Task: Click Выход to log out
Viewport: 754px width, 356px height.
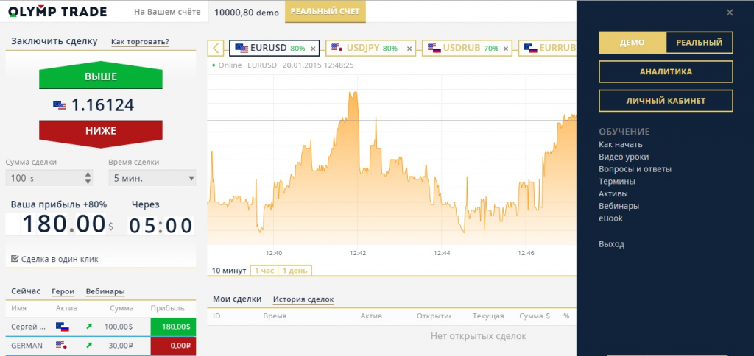Action: pyautogui.click(x=611, y=244)
